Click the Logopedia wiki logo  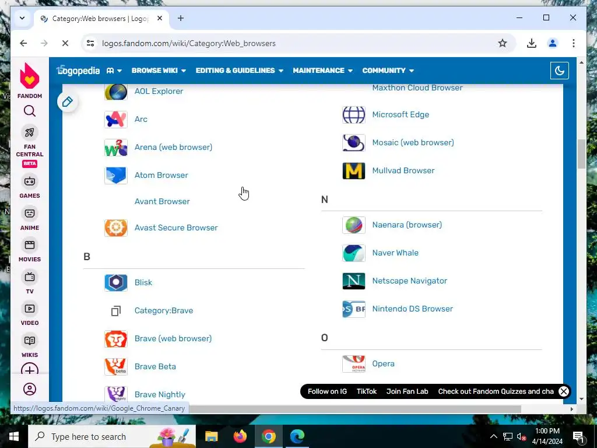[x=78, y=71]
